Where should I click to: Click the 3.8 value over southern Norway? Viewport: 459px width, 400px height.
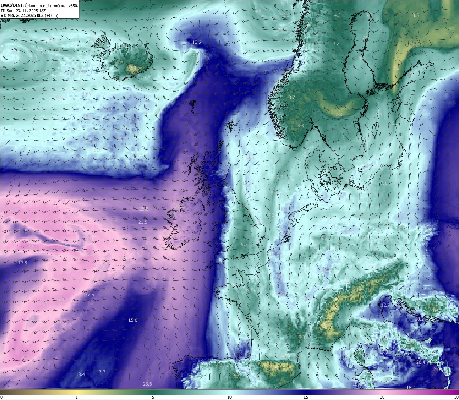[301, 126]
